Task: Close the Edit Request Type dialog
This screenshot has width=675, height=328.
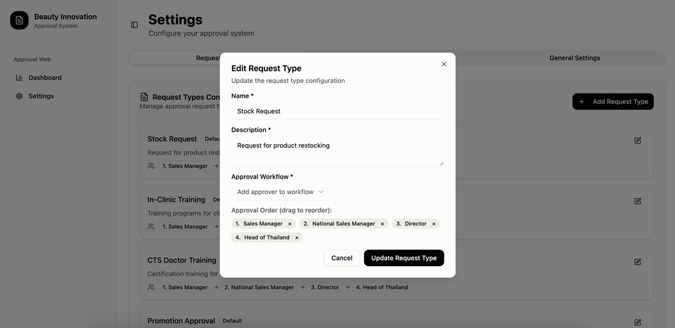Action: (x=444, y=64)
